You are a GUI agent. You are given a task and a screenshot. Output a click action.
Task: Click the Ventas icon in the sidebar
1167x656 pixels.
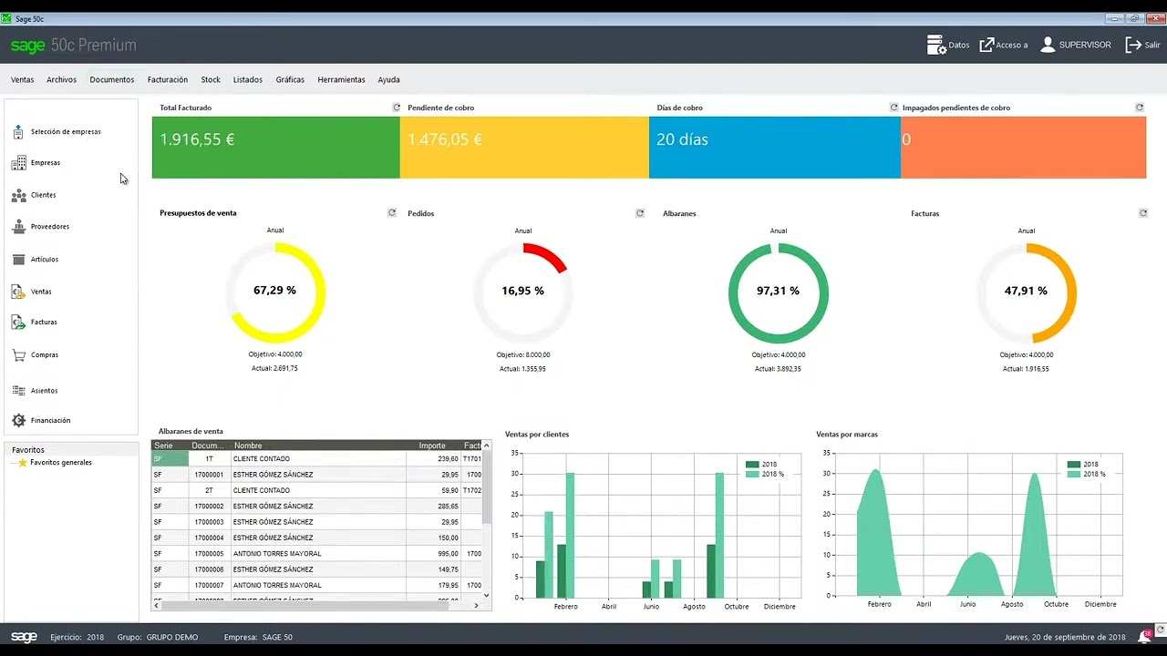[x=18, y=292]
